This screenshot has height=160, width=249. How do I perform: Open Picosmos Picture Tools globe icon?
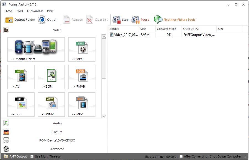point(158,20)
